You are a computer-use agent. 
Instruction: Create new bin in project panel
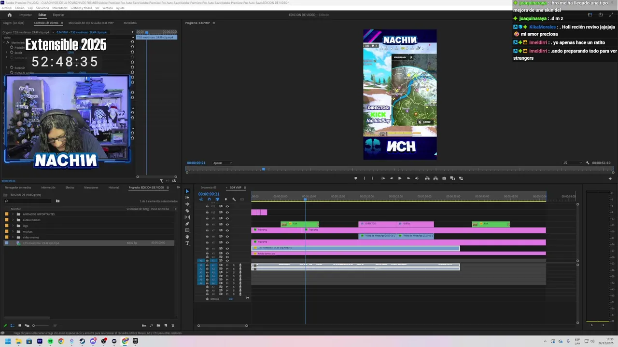pos(158,325)
